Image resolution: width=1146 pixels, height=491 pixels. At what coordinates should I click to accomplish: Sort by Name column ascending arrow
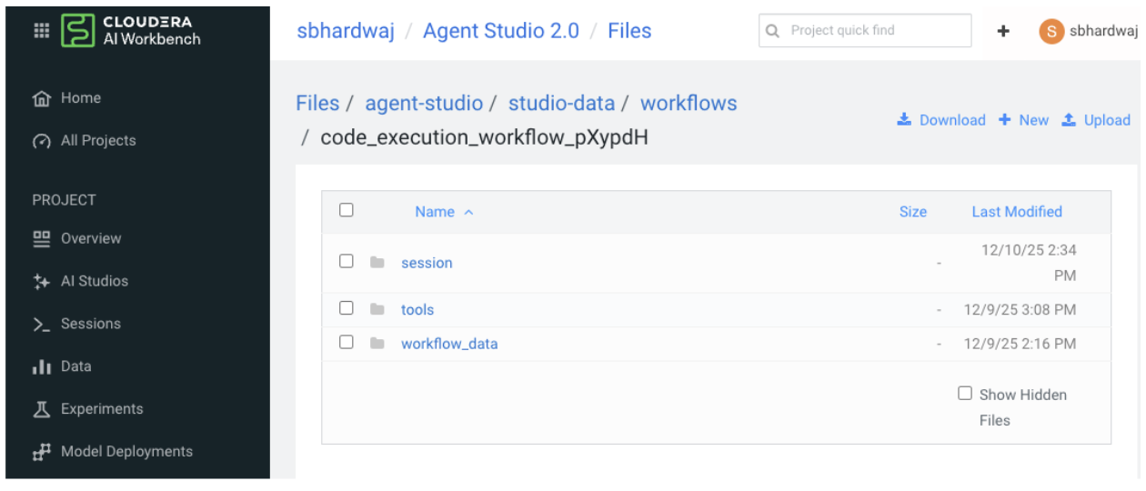pos(469,212)
